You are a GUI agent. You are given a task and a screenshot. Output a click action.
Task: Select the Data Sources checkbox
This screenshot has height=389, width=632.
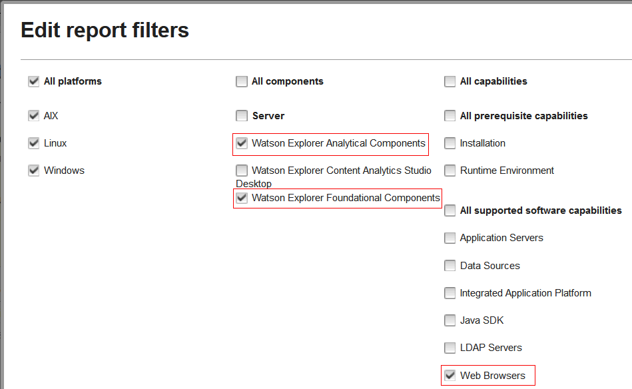tap(450, 266)
